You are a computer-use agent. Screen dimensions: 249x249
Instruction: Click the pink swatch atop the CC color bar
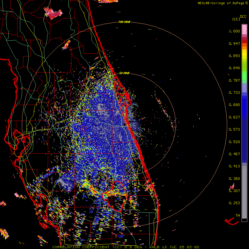click(x=244, y=29)
